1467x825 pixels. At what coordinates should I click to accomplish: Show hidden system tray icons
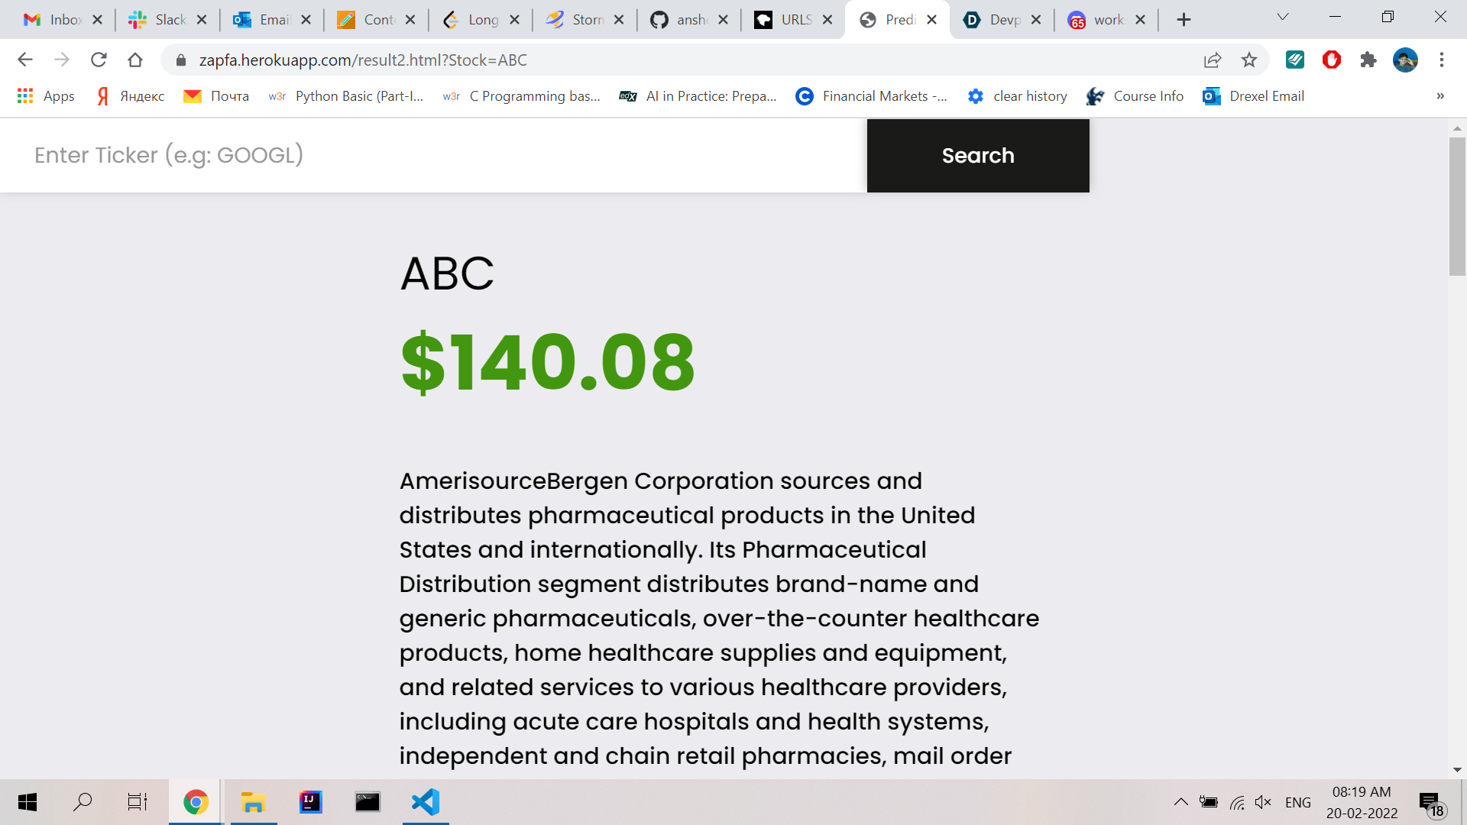1180,802
